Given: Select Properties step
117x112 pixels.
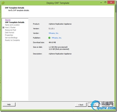Looking at the screenshot, I should point(9,35).
